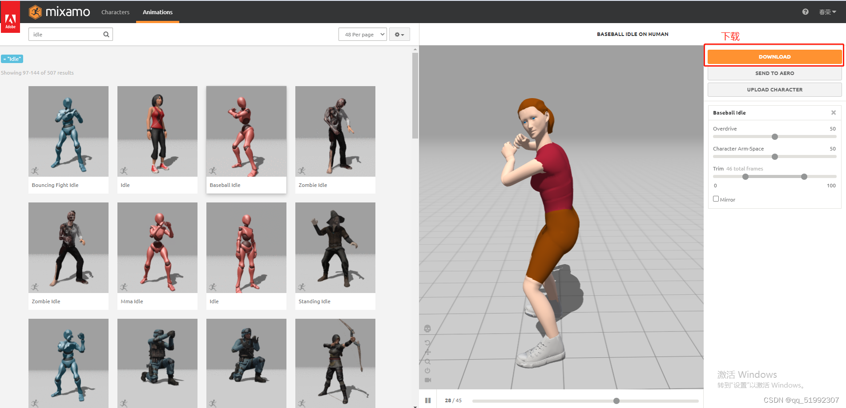The height and width of the screenshot is (408, 846).
Task: Click the SEND TO AERO button
Action: (x=774, y=73)
